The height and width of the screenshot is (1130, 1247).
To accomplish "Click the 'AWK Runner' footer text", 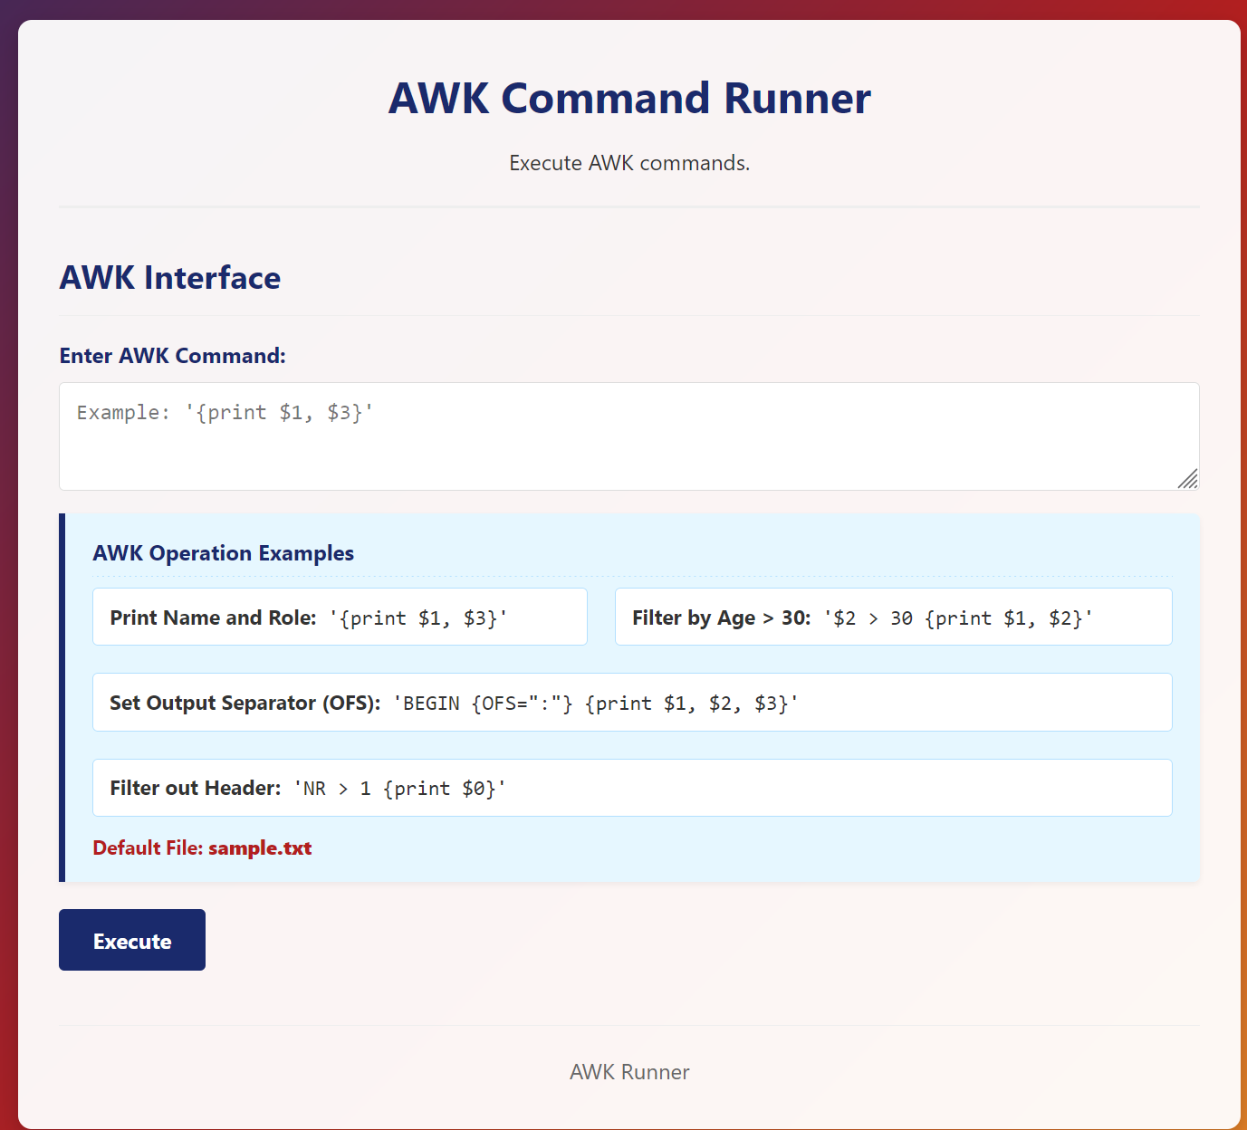I will pos(629,1072).
